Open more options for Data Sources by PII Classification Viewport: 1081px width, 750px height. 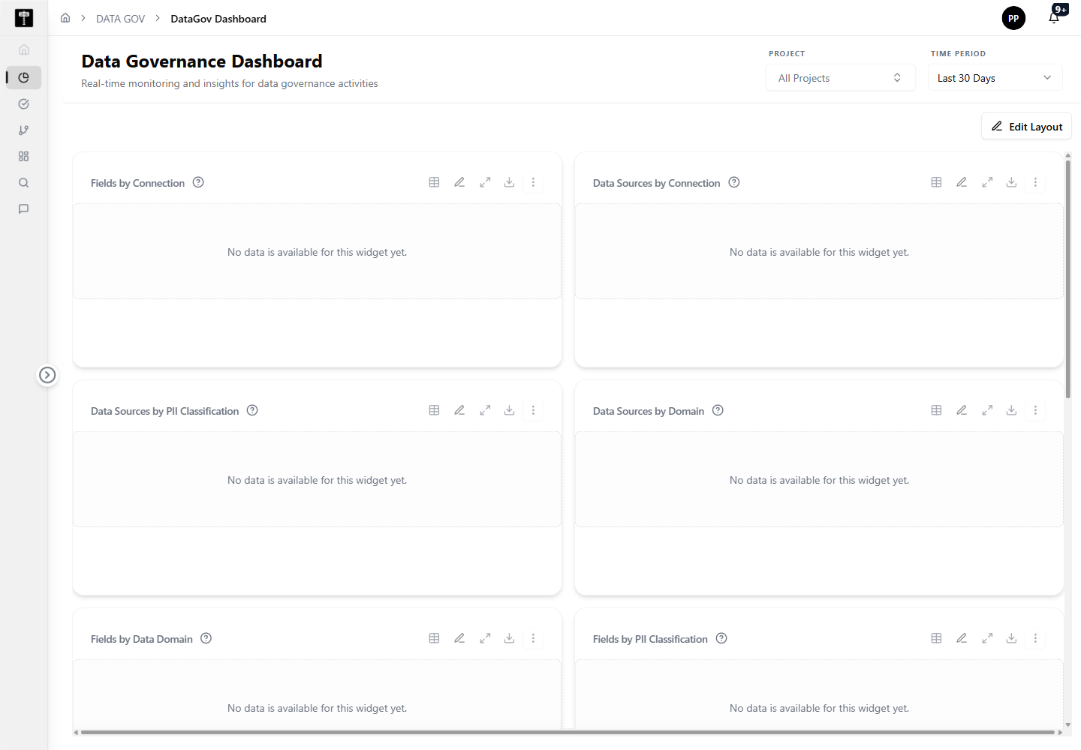click(533, 410)
